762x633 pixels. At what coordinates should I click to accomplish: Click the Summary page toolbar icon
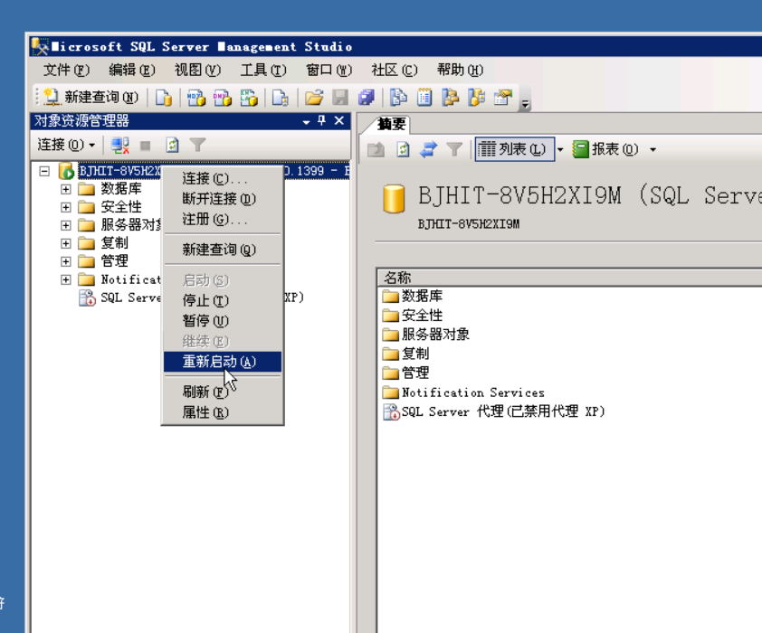424,98
